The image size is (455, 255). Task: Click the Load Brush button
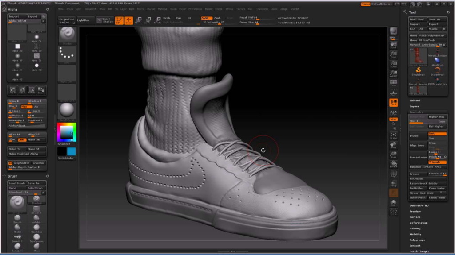pyautogui.click(x=17, y=183)
